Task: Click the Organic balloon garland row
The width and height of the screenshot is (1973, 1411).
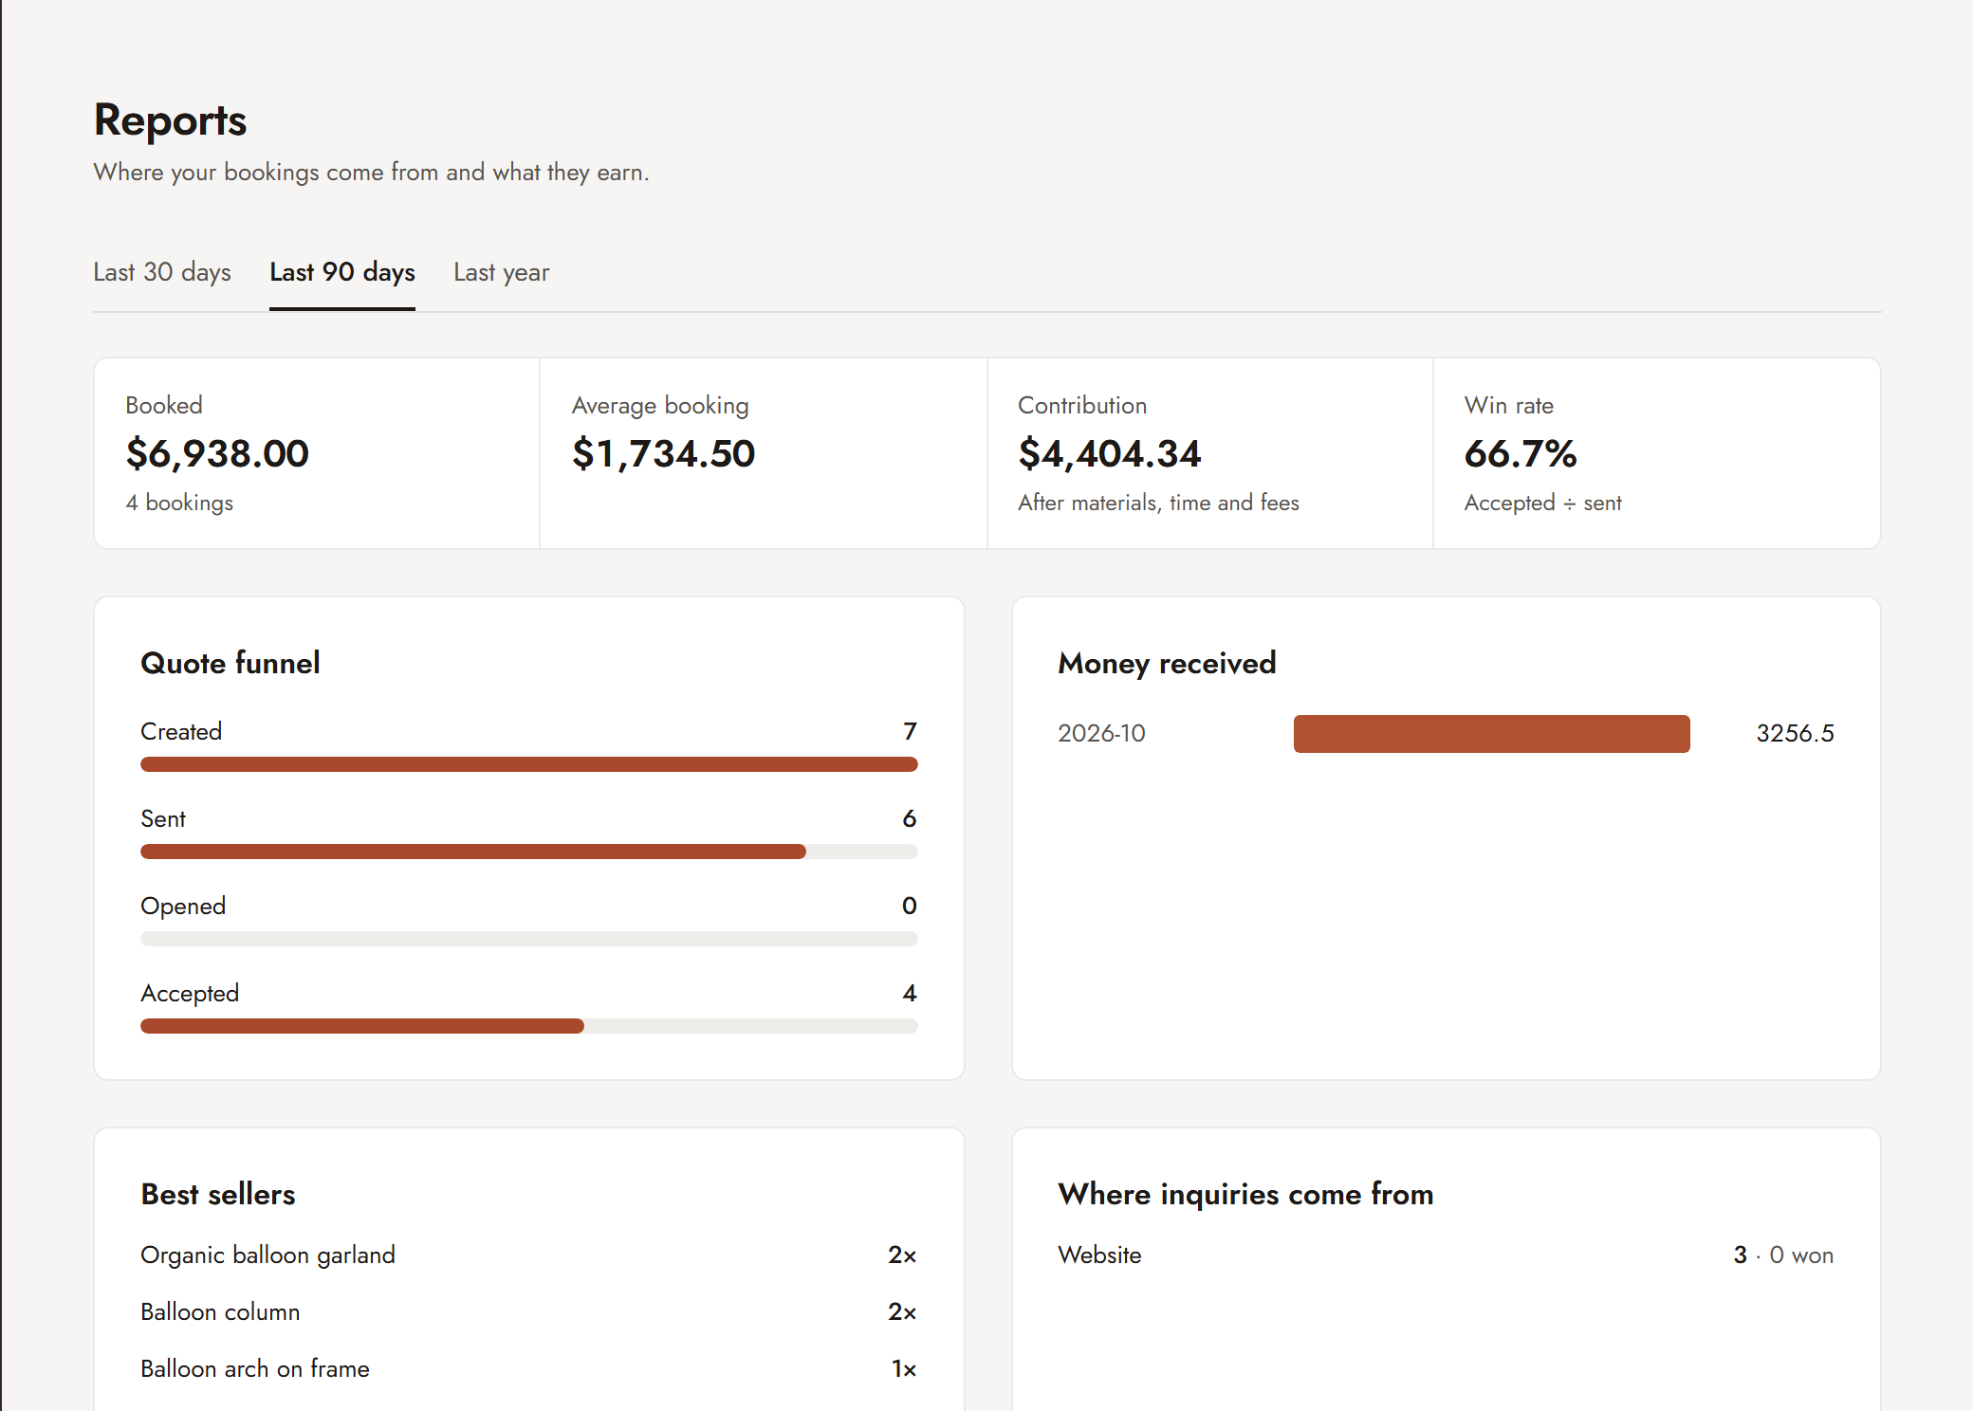Action: coord(529,1255)
